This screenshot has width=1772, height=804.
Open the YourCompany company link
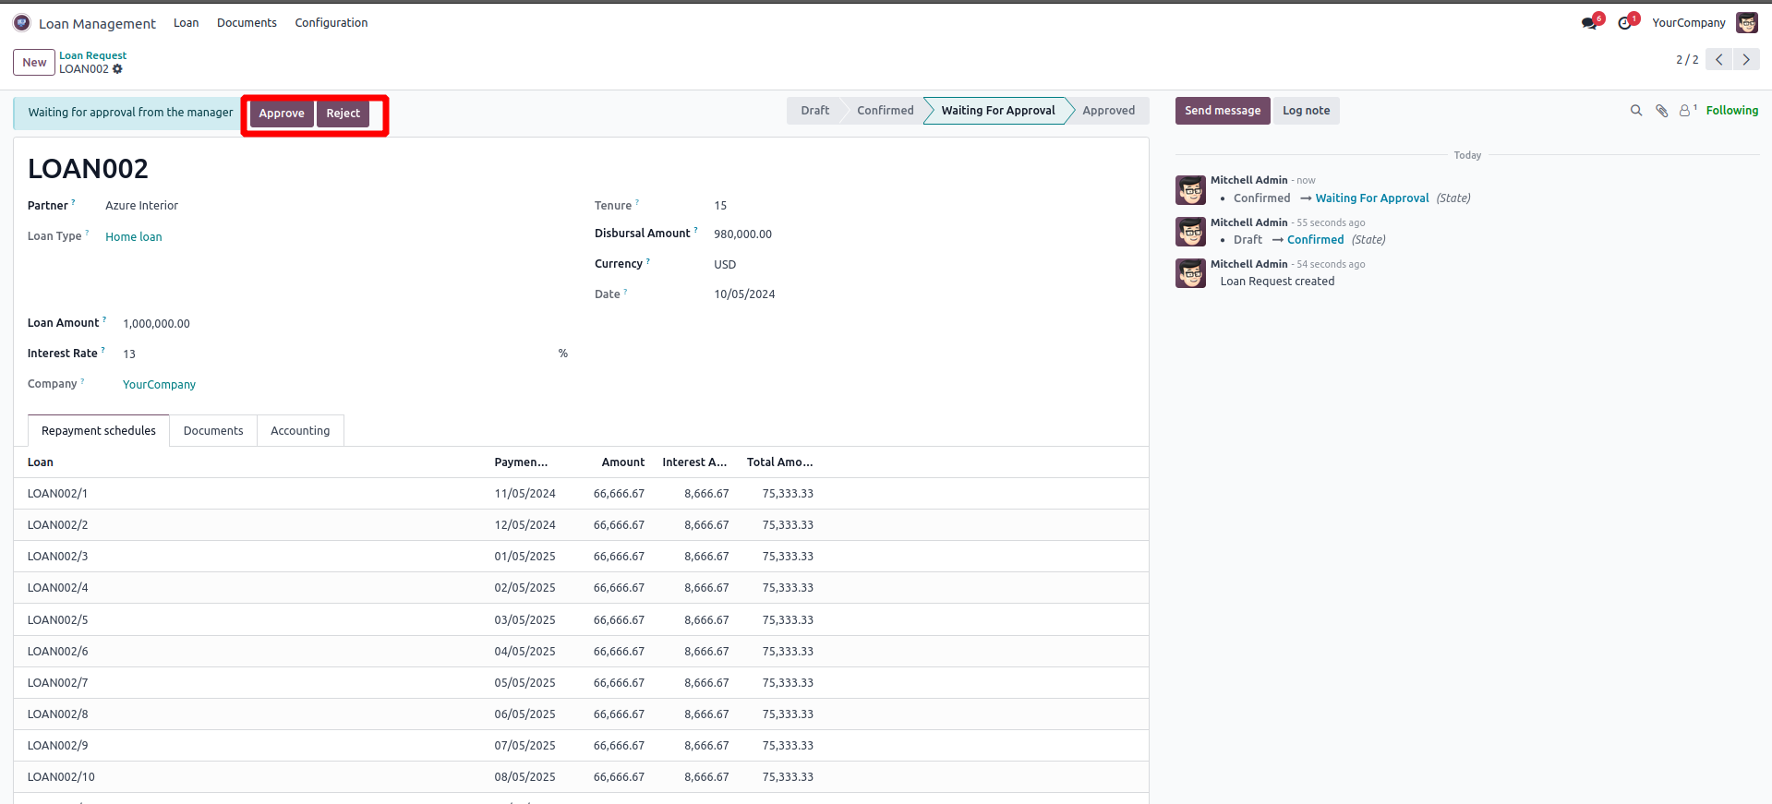[x=159, y=385]
